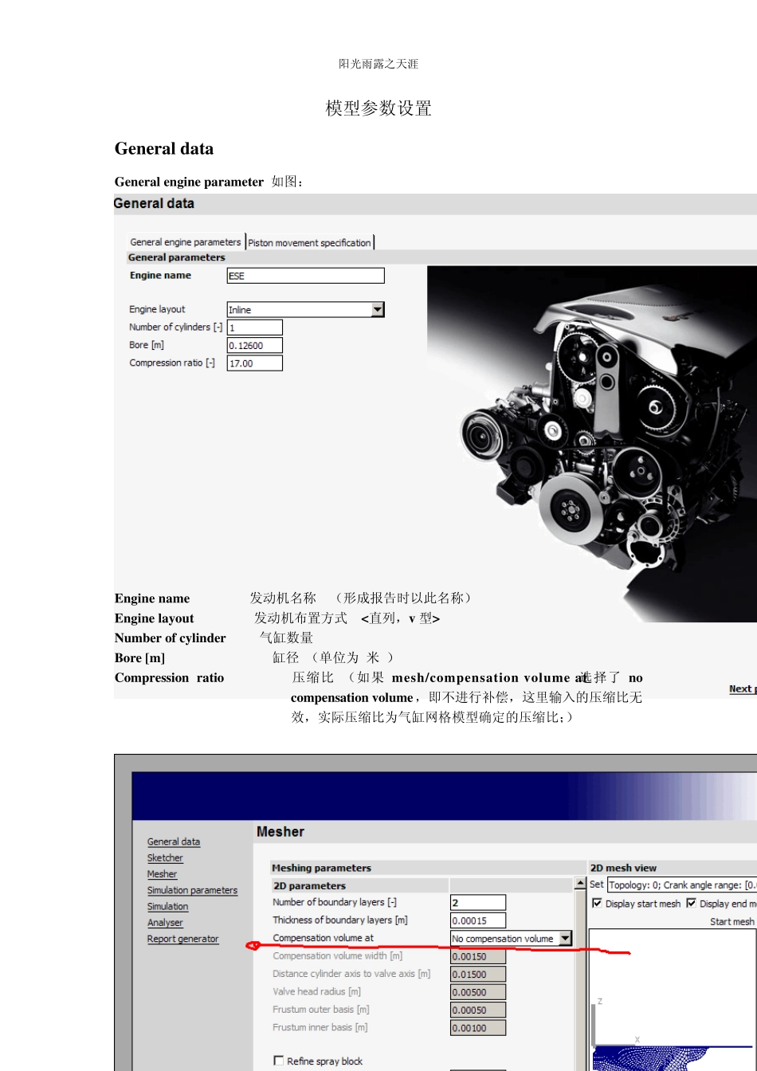Toggle the Display start mesh checkbox

tap(597, 904)
